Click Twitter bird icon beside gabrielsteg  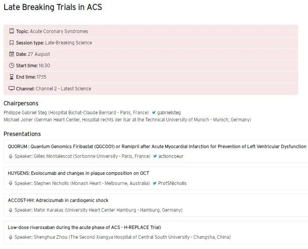point(154,113)
